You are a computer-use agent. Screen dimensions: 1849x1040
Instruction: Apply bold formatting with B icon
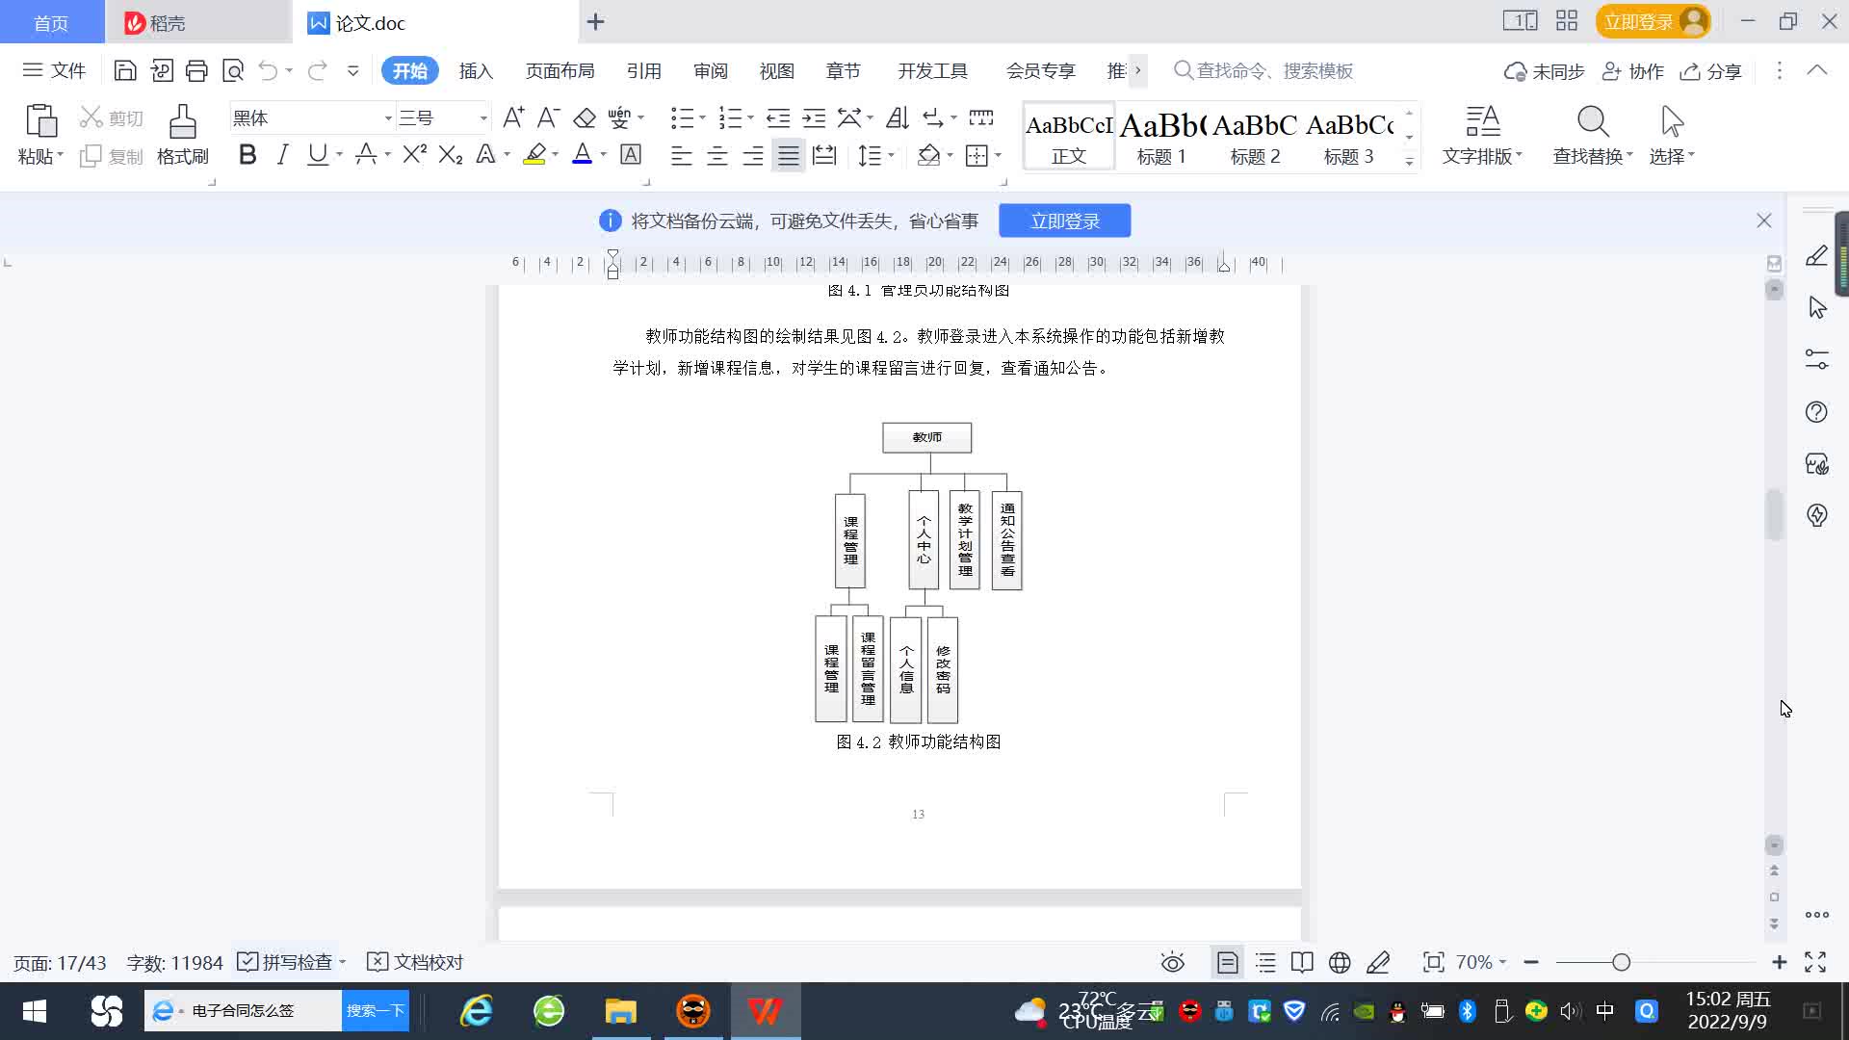coord(247,155)
